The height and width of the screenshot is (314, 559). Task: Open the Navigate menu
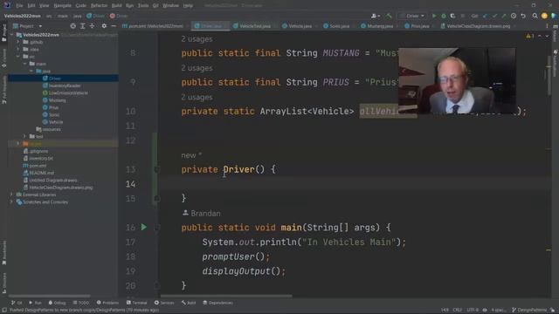click(62, 5)
